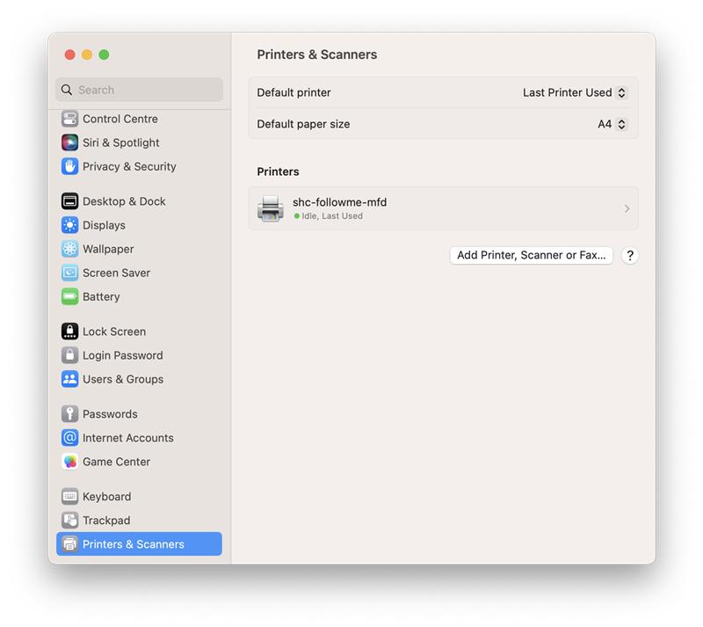Open the Trackpad settings
The width and height of the screenshot is (703, 627).
tap(105, 521)
